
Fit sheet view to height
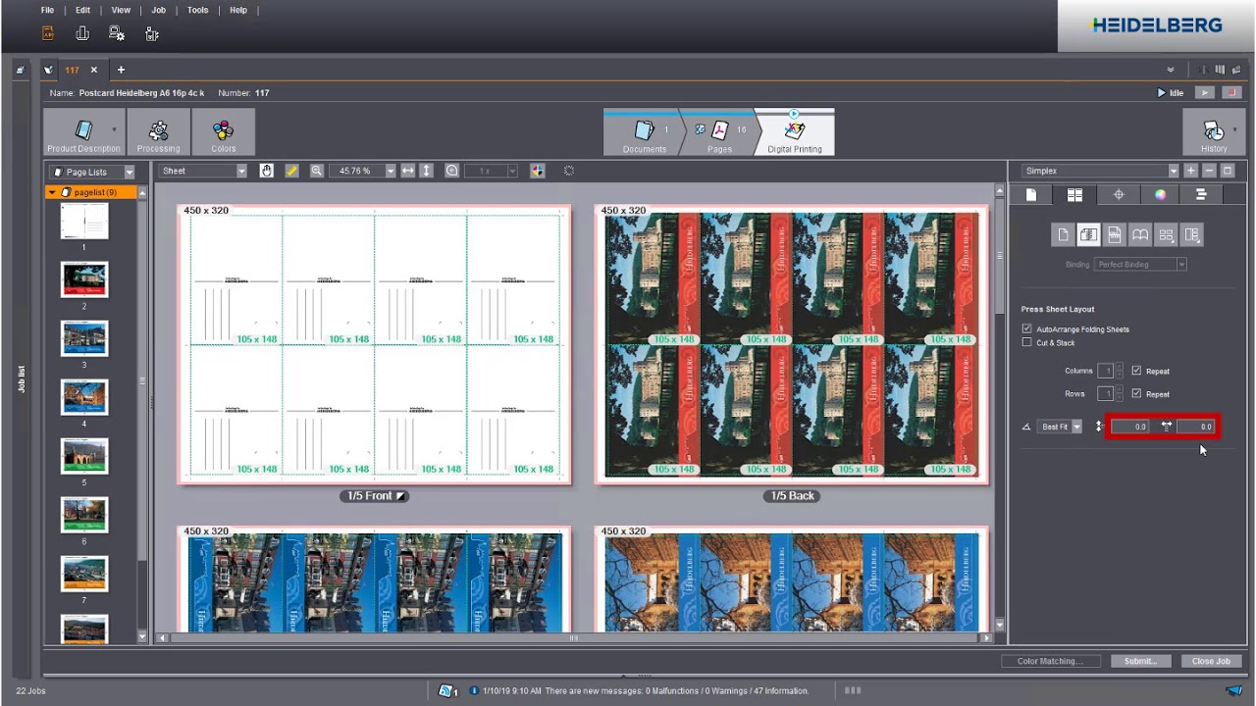426,171
